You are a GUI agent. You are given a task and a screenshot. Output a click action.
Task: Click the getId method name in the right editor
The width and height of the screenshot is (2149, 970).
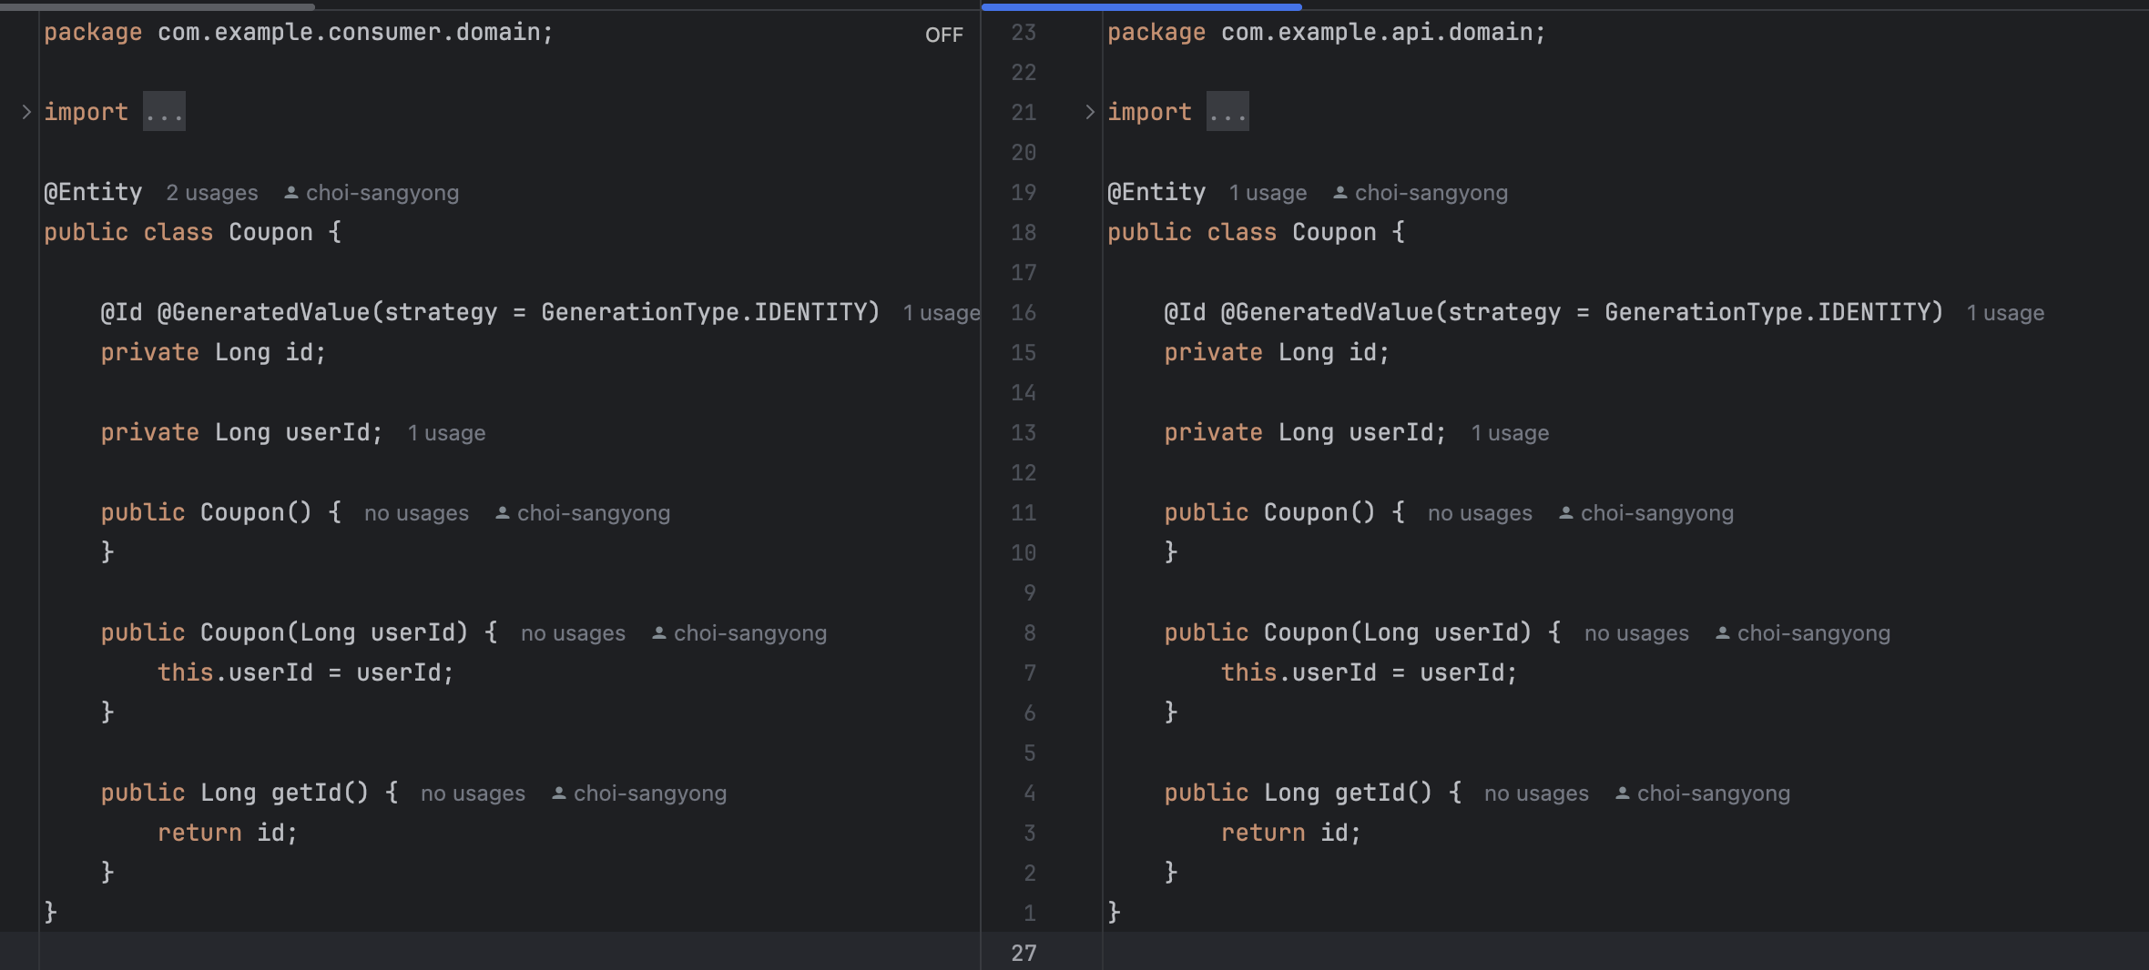pos(1370,793)
